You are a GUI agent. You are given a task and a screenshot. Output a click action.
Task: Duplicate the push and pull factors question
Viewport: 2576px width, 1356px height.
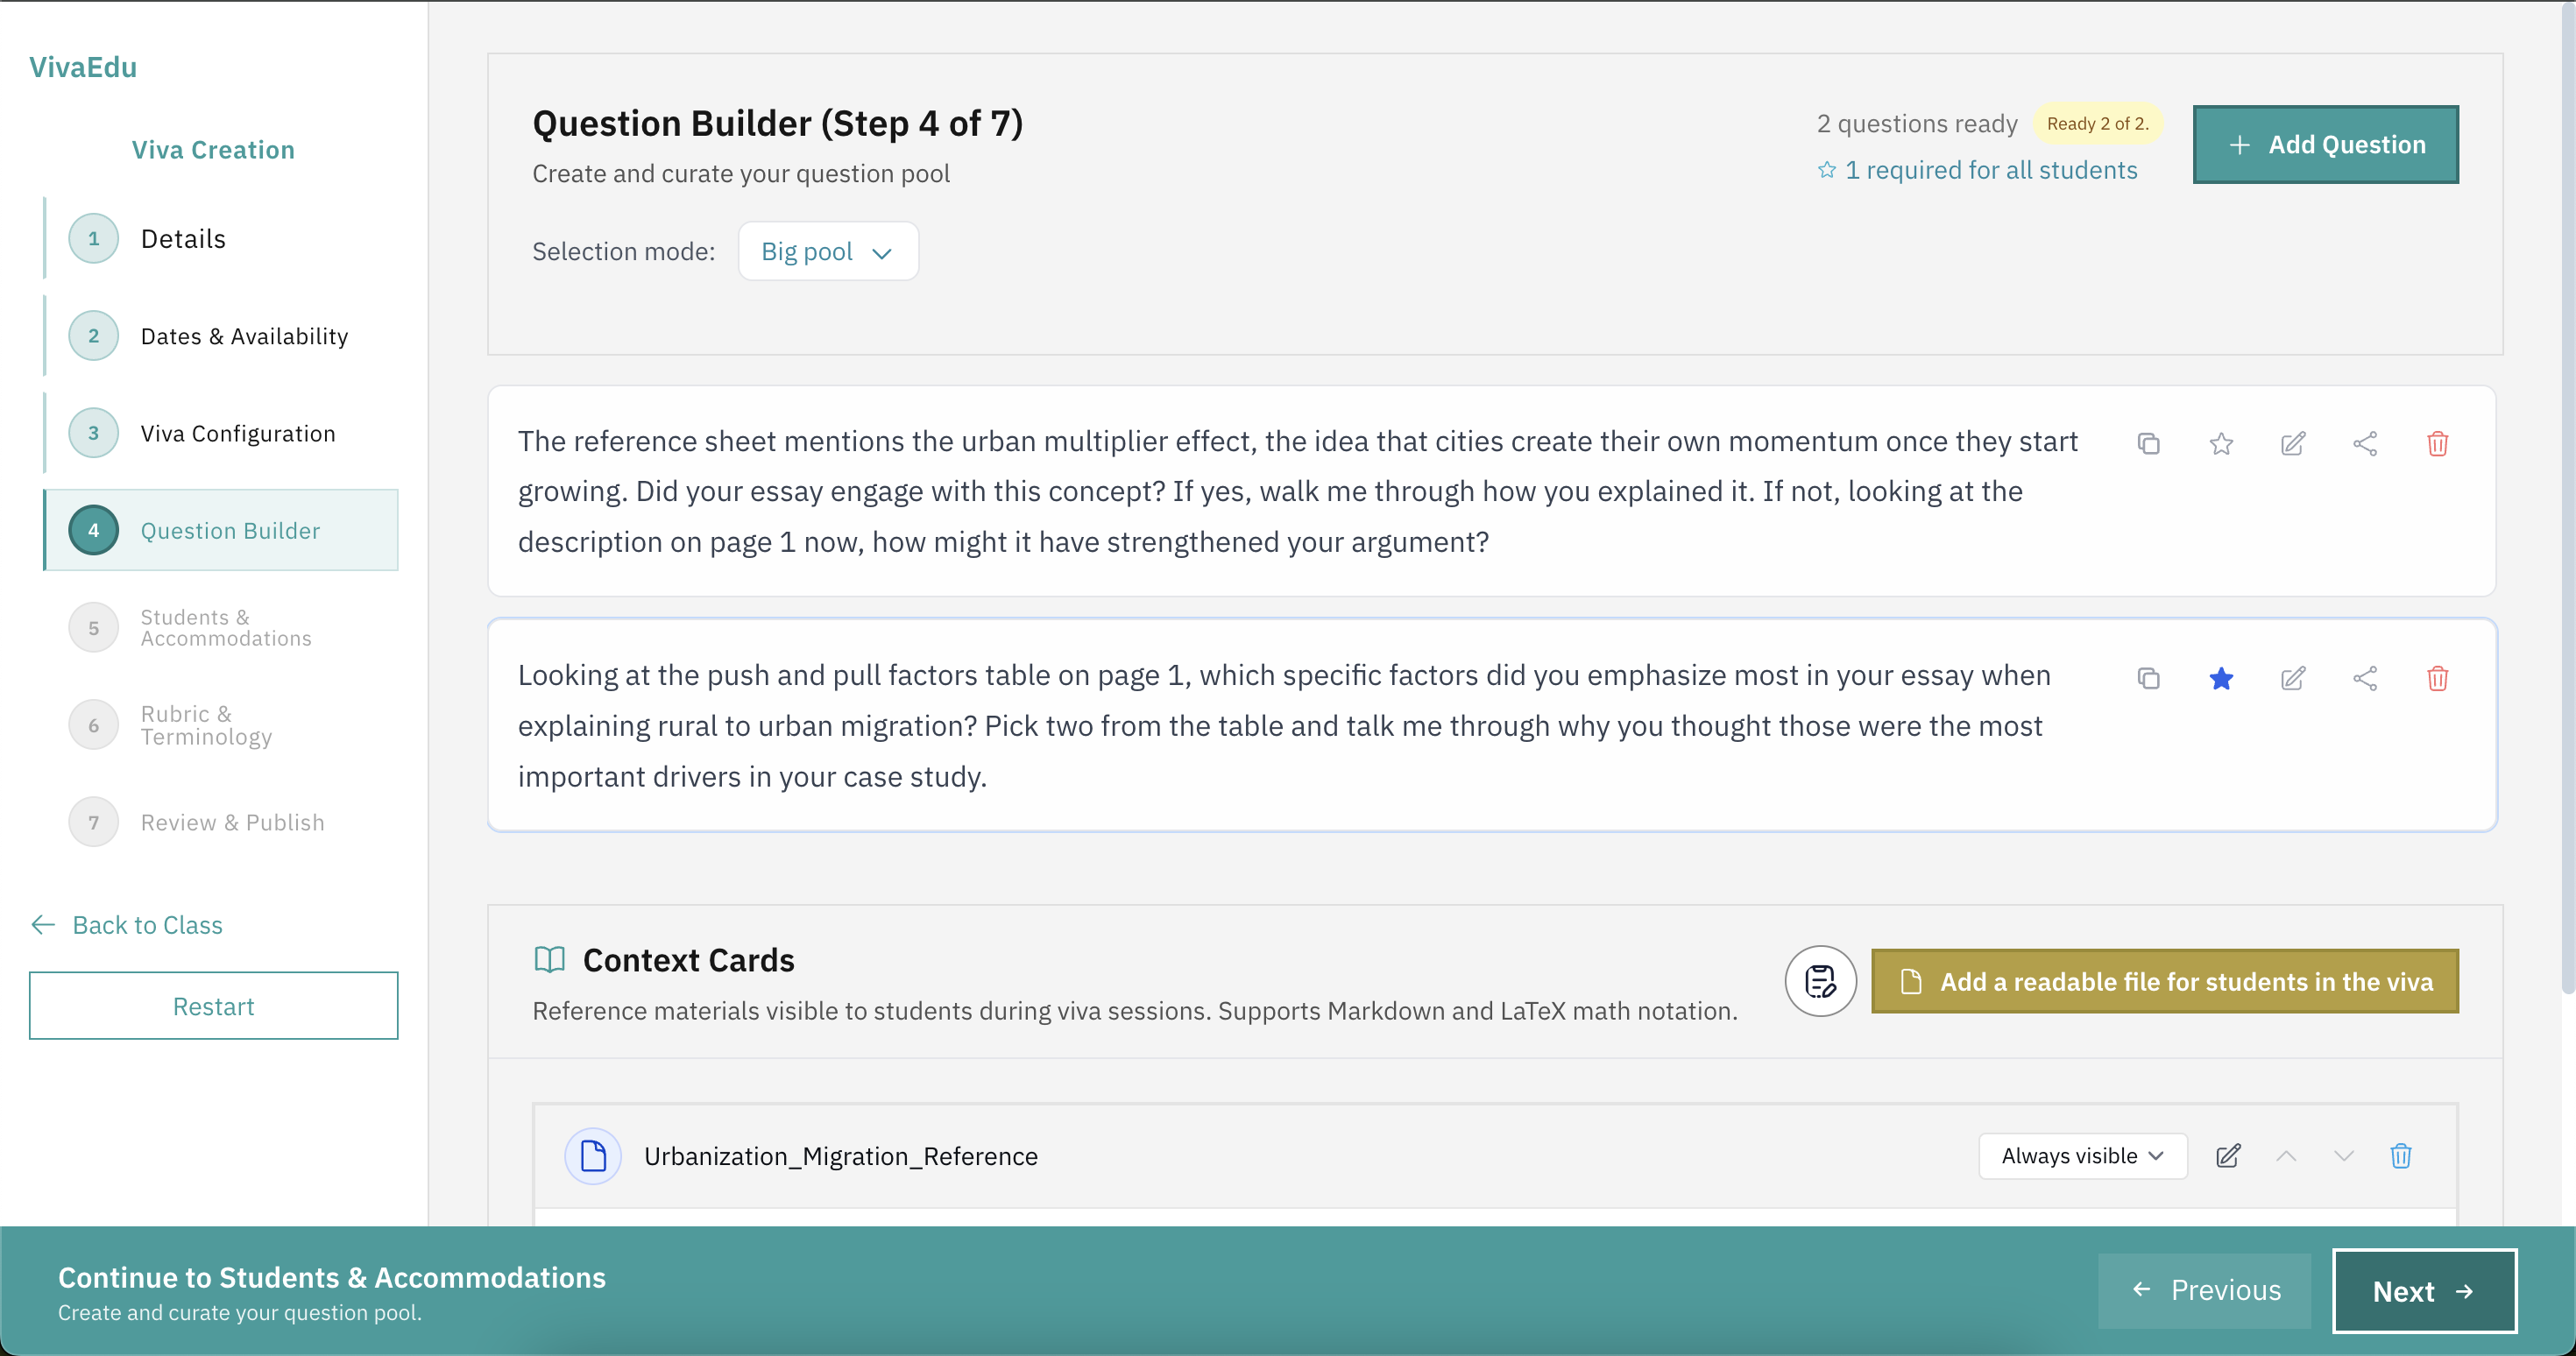(2148, 679)
